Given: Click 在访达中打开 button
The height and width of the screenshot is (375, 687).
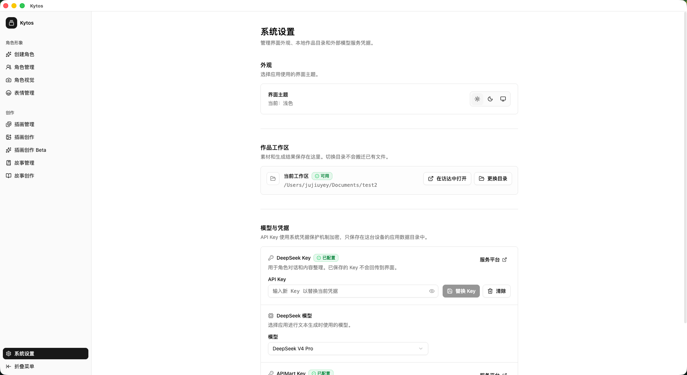Looking at the screenshot, I should point(447,179).
